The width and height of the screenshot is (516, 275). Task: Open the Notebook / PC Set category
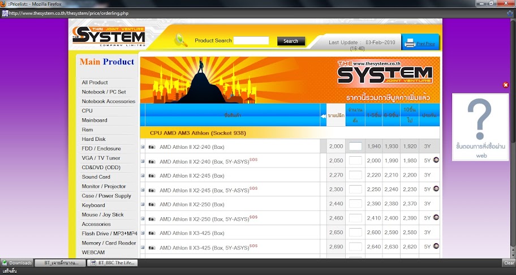coord(104,92)
